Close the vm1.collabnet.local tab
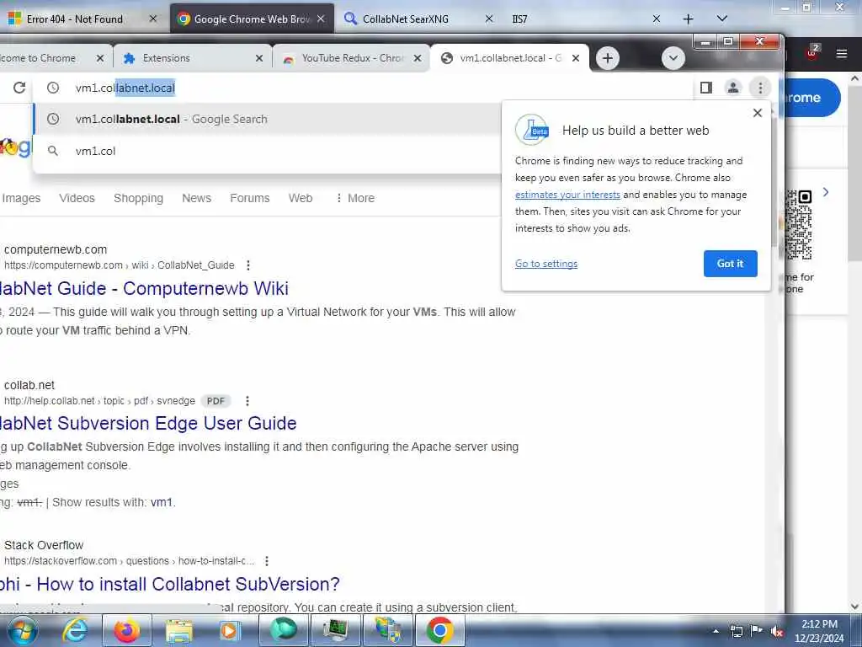Viewport: 862px width, 647px height. [x=576, y=58]
